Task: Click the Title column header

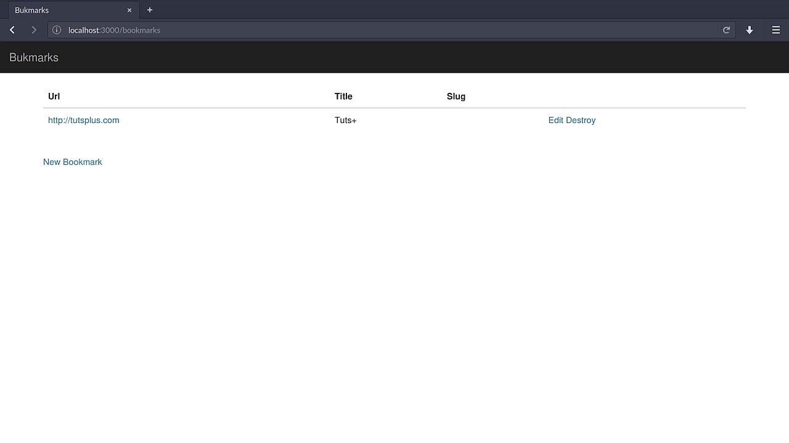Action: click(x=343, y=96)
